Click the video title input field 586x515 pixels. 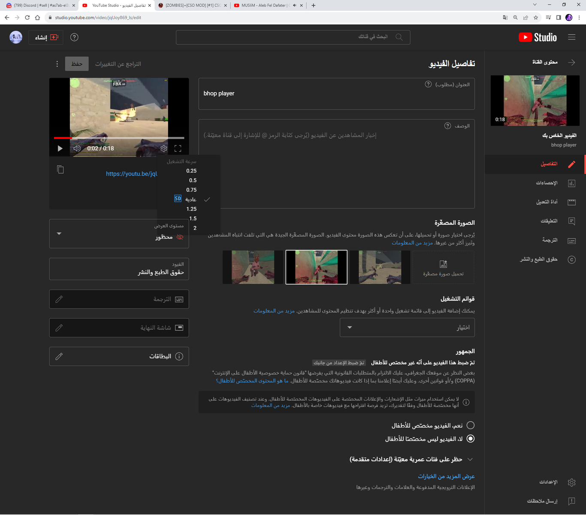click(336, 94)
